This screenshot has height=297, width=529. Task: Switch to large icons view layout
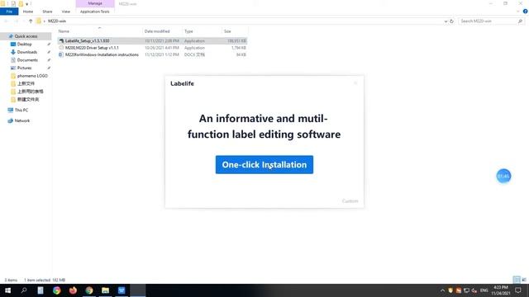click(524, 280)
